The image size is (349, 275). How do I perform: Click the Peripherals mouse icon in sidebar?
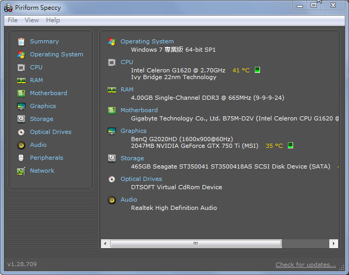(x=21, y=158)
